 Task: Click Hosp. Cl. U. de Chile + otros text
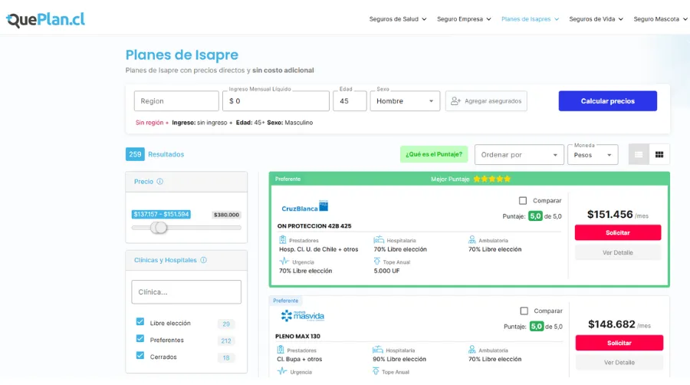(x=319, y=249)
